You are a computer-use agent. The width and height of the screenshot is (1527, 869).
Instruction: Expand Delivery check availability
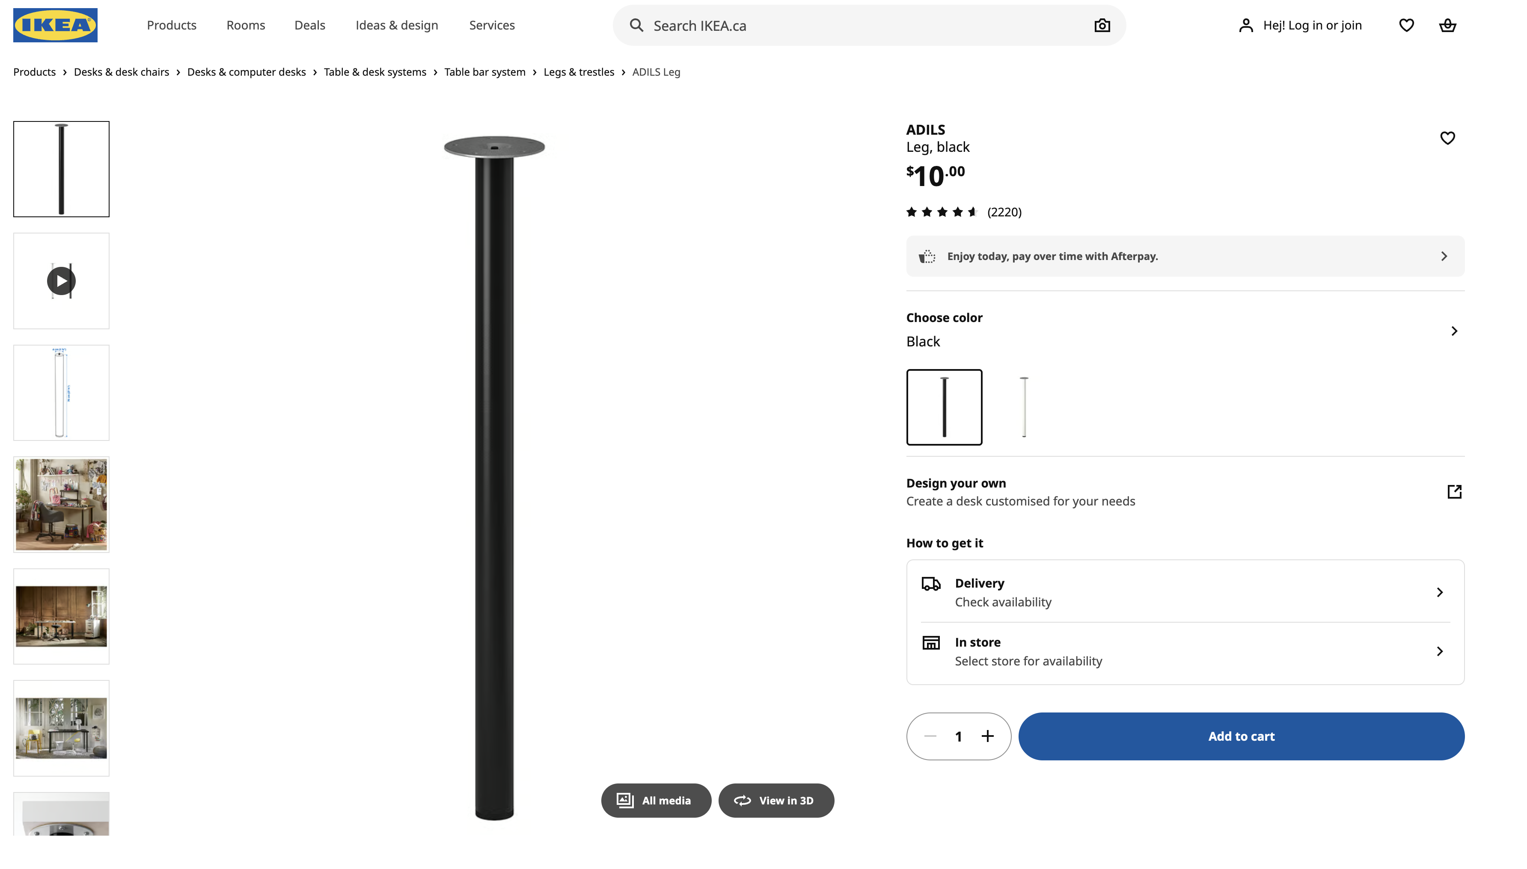click(x=1439, y=592)
